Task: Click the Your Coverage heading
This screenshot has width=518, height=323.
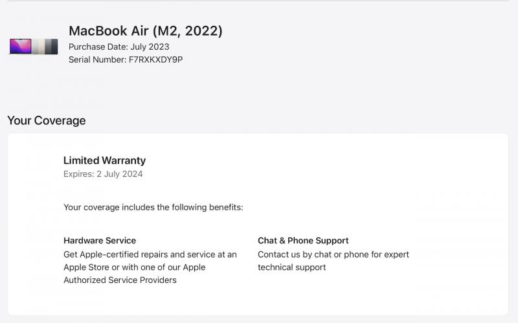Action: tap(47, 120)
